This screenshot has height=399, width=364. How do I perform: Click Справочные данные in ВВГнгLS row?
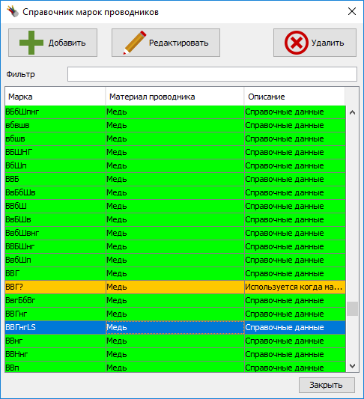pyautogui.click(x=295, y=327)
